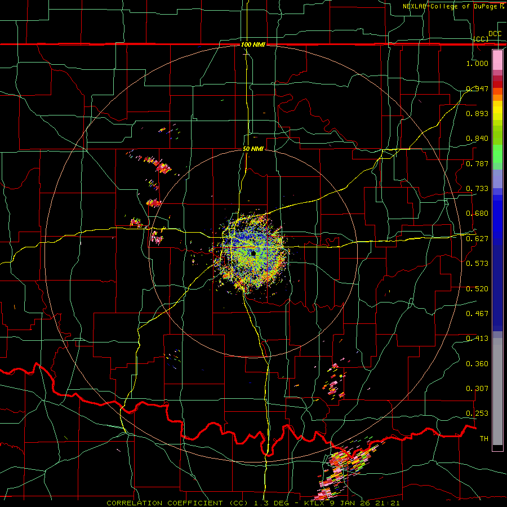Click the 100 NMI range ring label
The height and width of the screenshot is (507, 507).
253,45
